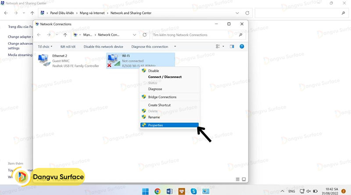Show more toolbar commands chevron
This screenshot has height=195, width=351.
pyautogui.click(x=175, y=47)
